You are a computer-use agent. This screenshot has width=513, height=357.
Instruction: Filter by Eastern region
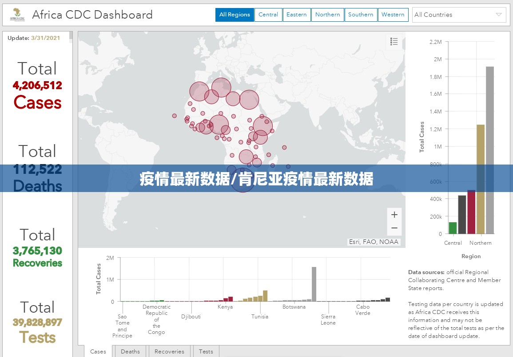(296, 15)
